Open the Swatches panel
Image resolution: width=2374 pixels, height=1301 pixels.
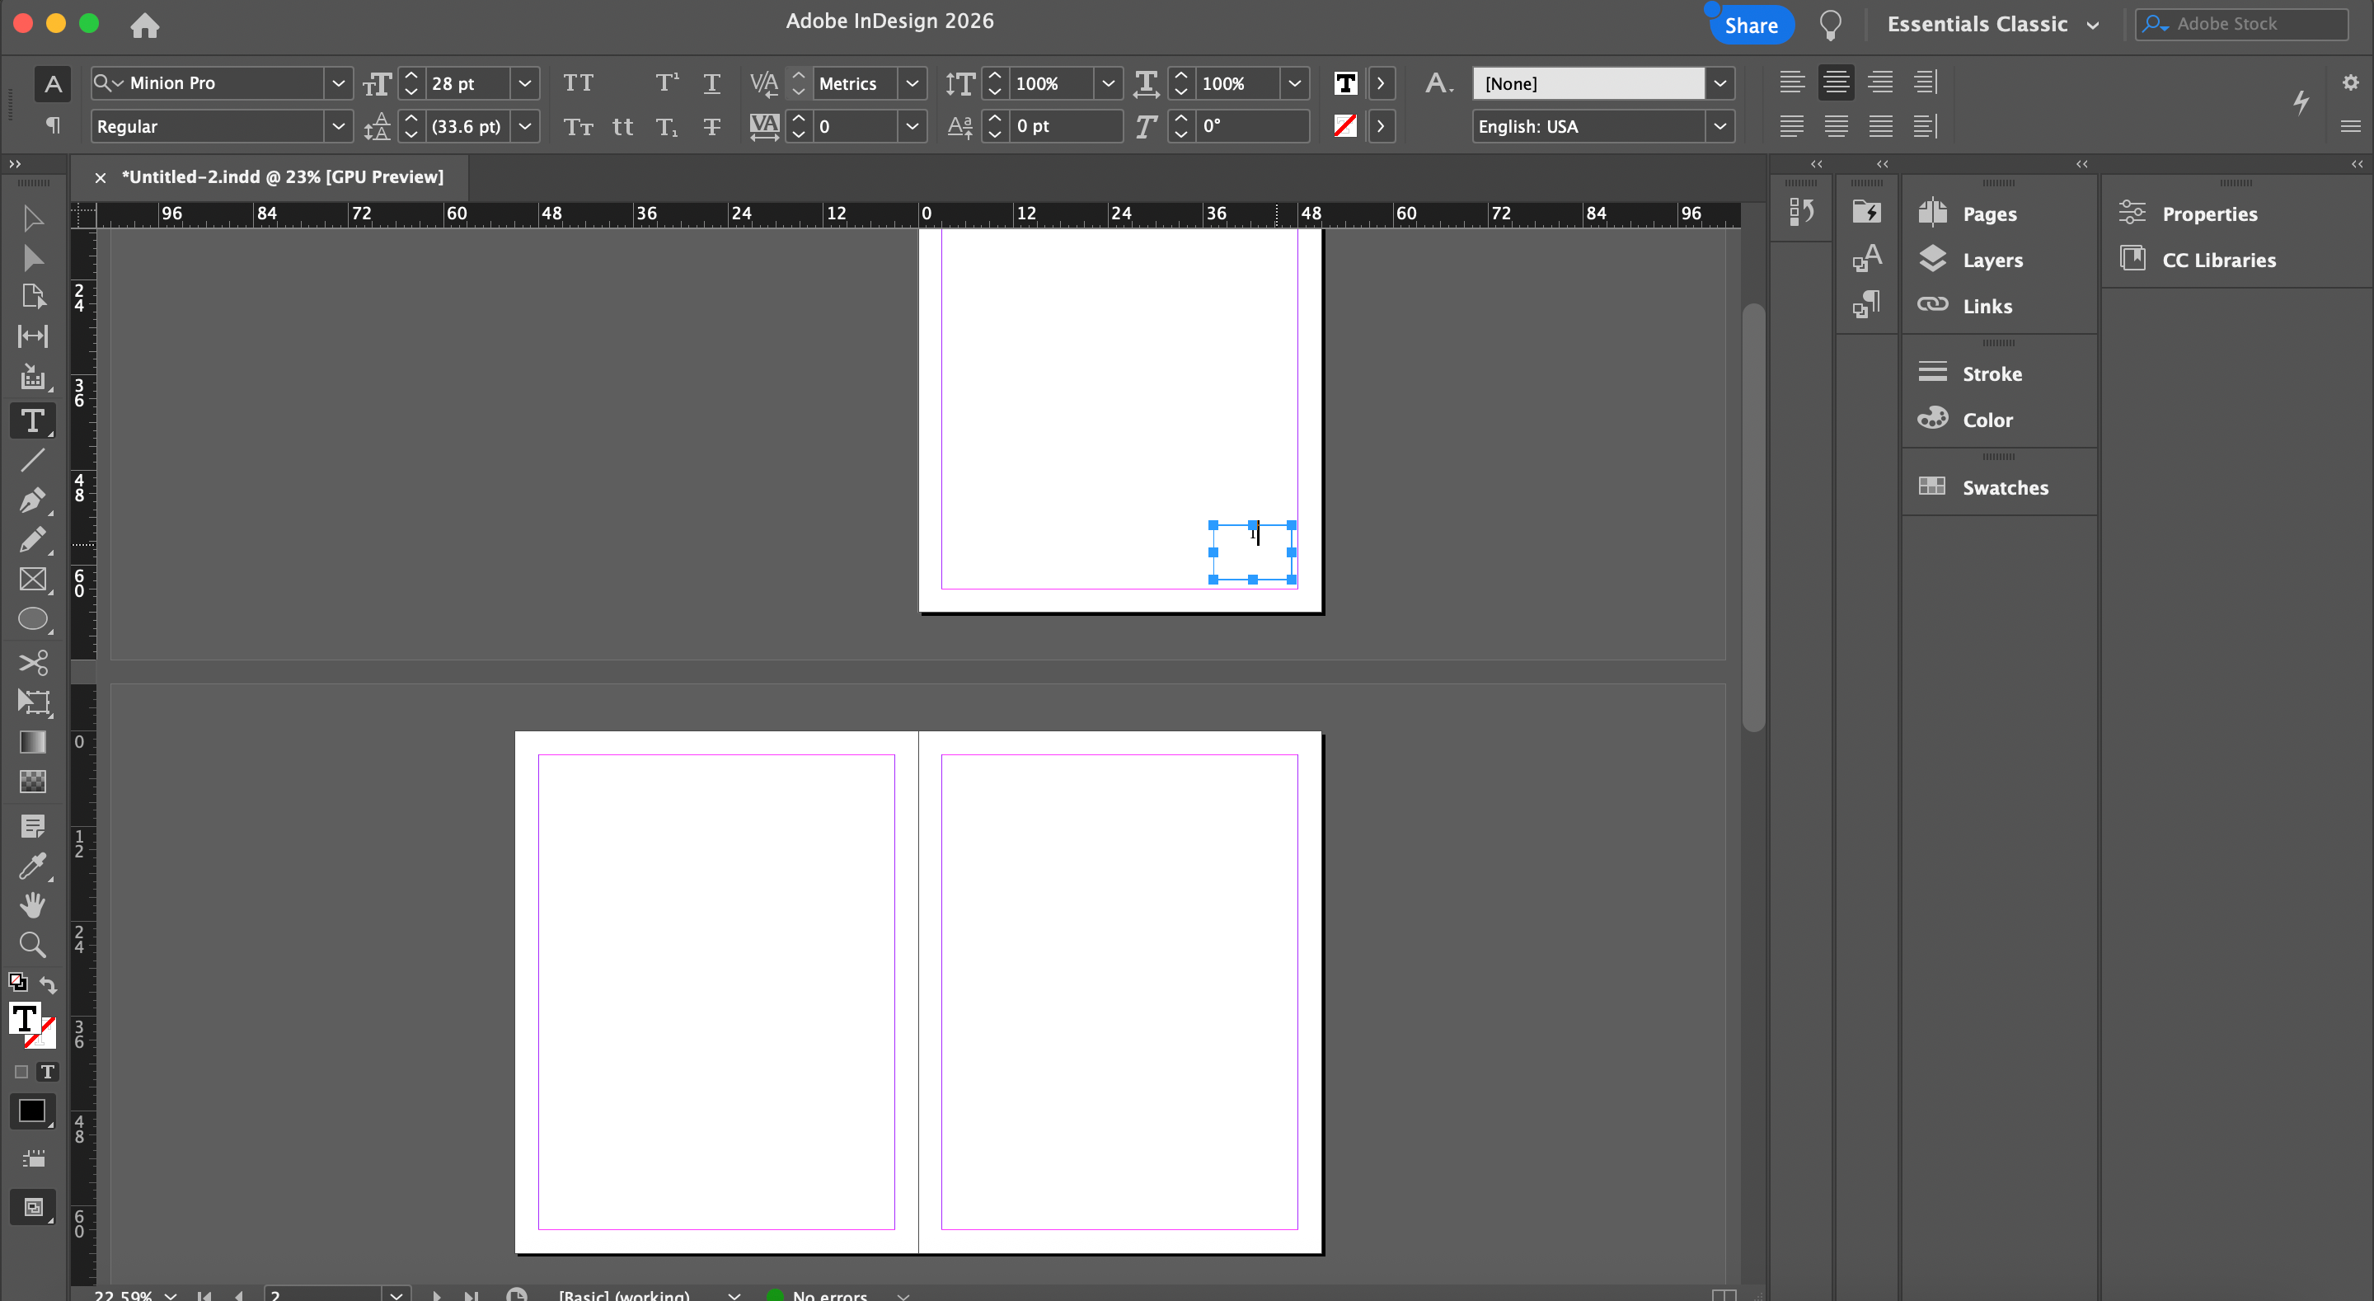2005,488
